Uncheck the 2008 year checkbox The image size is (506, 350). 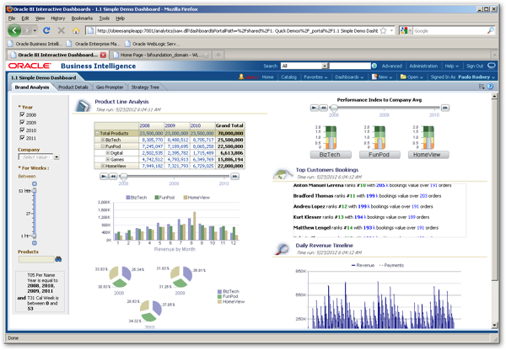[x=22, y=114]
